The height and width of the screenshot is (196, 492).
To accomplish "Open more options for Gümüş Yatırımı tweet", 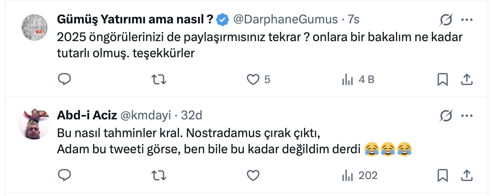I will tap(467, 20).
